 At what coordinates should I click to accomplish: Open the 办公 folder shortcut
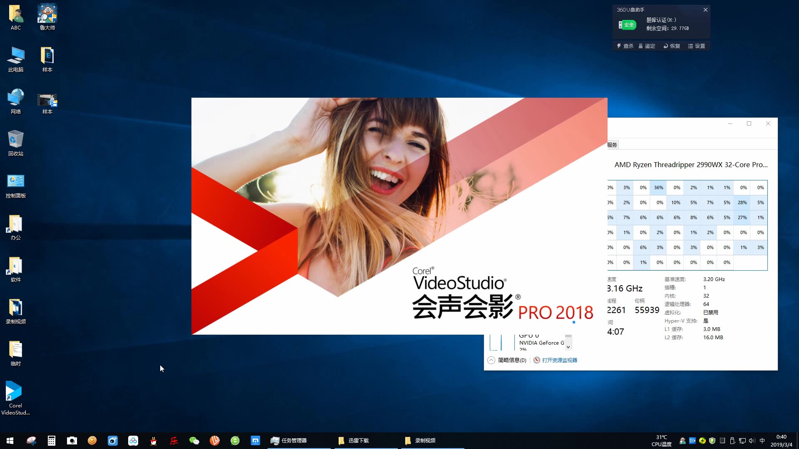(16, 227)
